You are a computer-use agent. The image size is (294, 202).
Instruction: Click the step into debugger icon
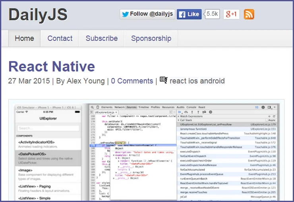192,112
